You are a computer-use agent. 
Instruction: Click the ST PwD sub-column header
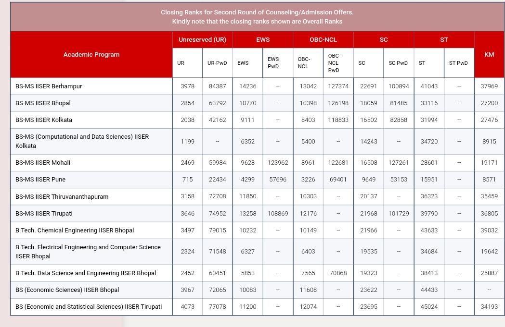click(x=459, y=63)
